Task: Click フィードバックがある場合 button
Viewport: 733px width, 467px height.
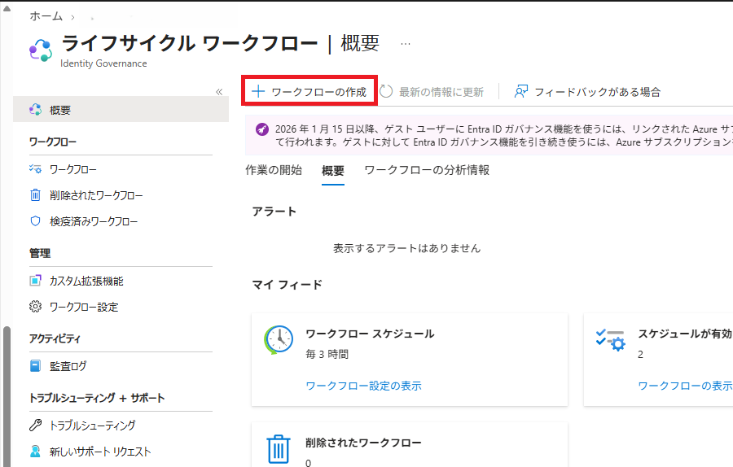Action: (587, 92)
